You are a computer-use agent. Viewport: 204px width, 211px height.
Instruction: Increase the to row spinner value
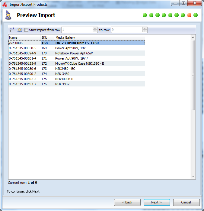click(145, 28)
